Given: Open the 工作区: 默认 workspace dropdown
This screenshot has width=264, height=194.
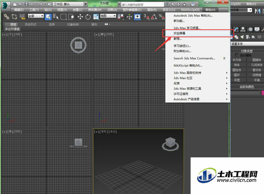Looking at the screenshot, I should 68,4.
